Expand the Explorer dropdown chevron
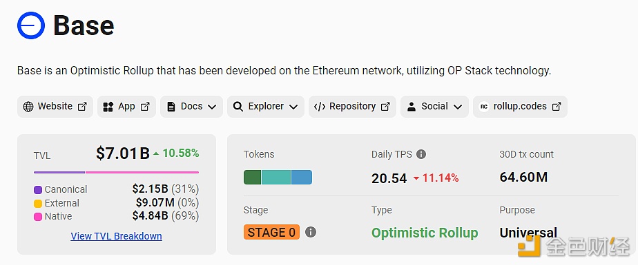Viewport: 638px width, 265px height. pyautogui.click(x=293, y=107)
